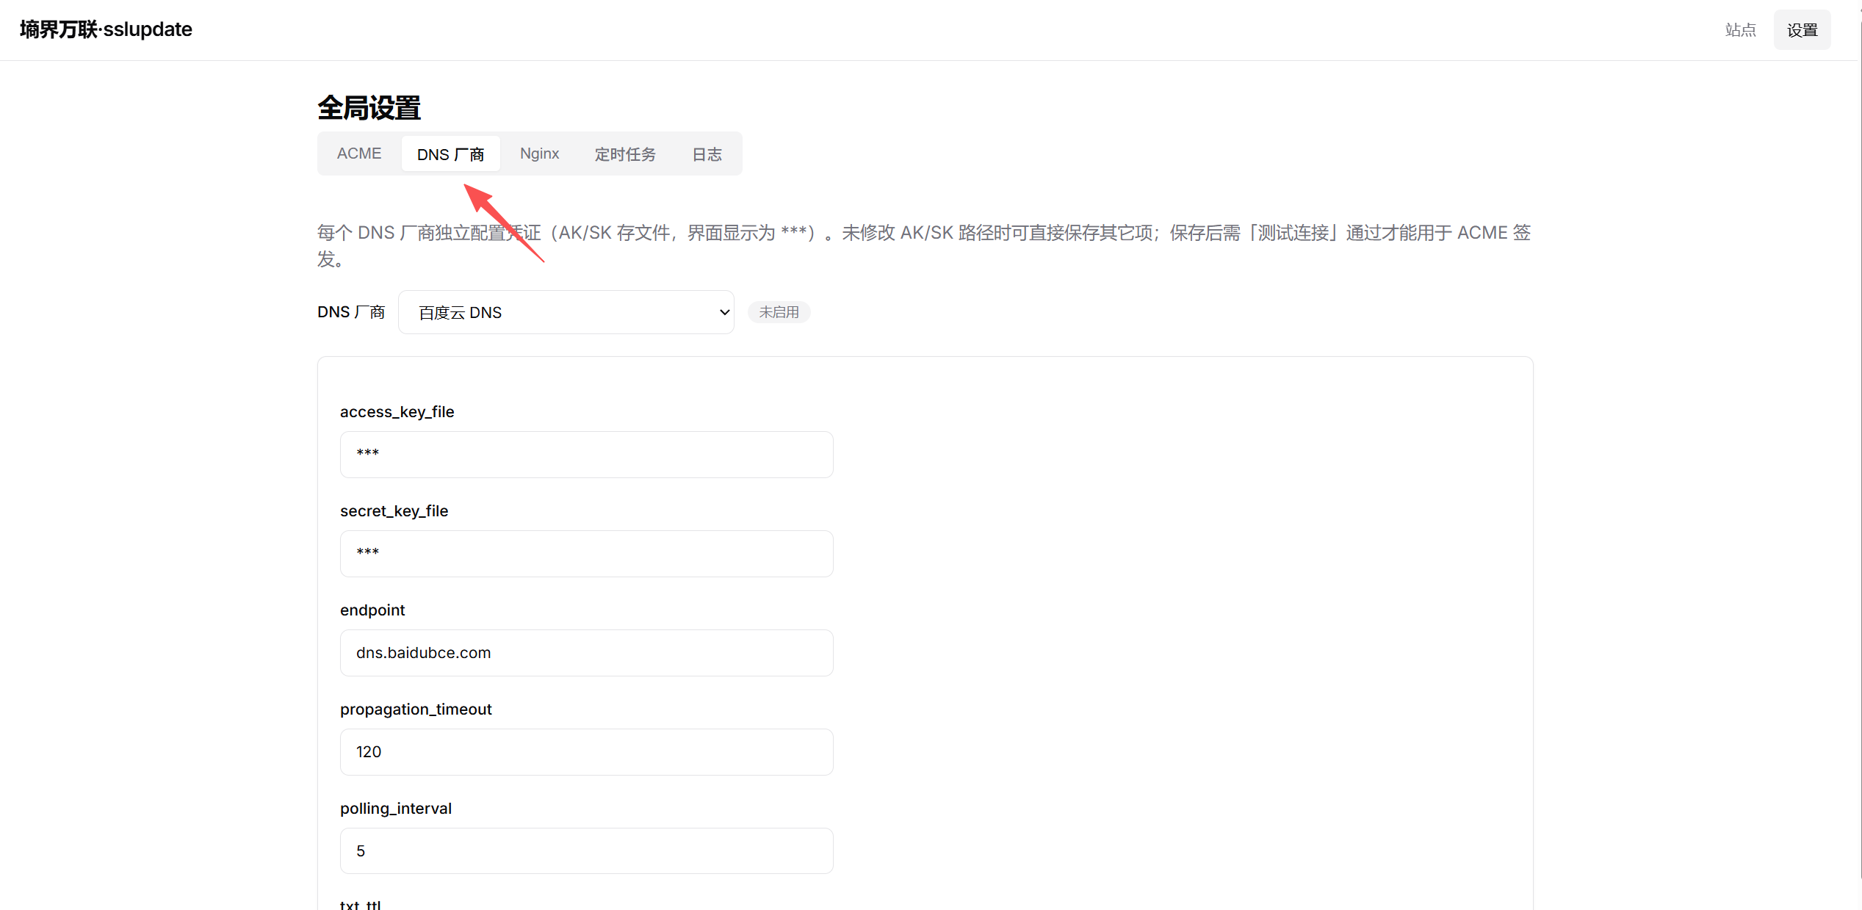Click the endpoint label

372,610
